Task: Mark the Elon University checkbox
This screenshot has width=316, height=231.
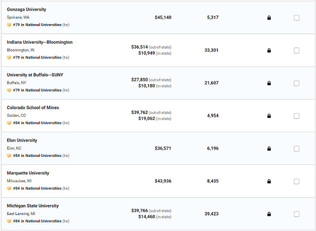Action: [x=296, y=149]
